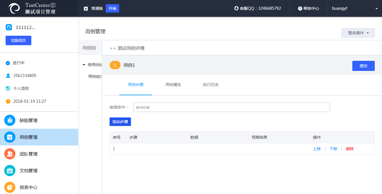
Task: Click the 前提条件 input field
Action: 231,107
